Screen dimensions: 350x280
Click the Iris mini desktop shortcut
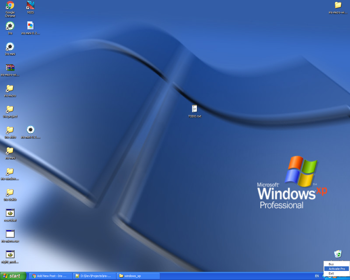(10, 49)
